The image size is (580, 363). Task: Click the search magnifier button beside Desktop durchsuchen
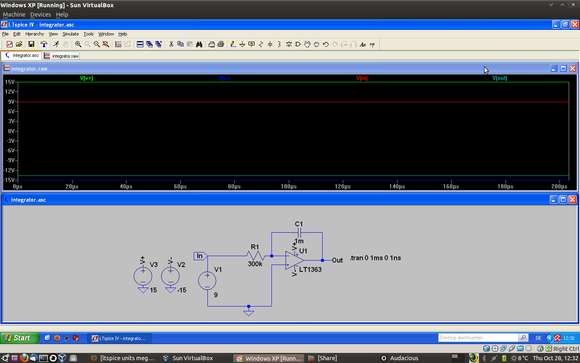coord(523,338)
